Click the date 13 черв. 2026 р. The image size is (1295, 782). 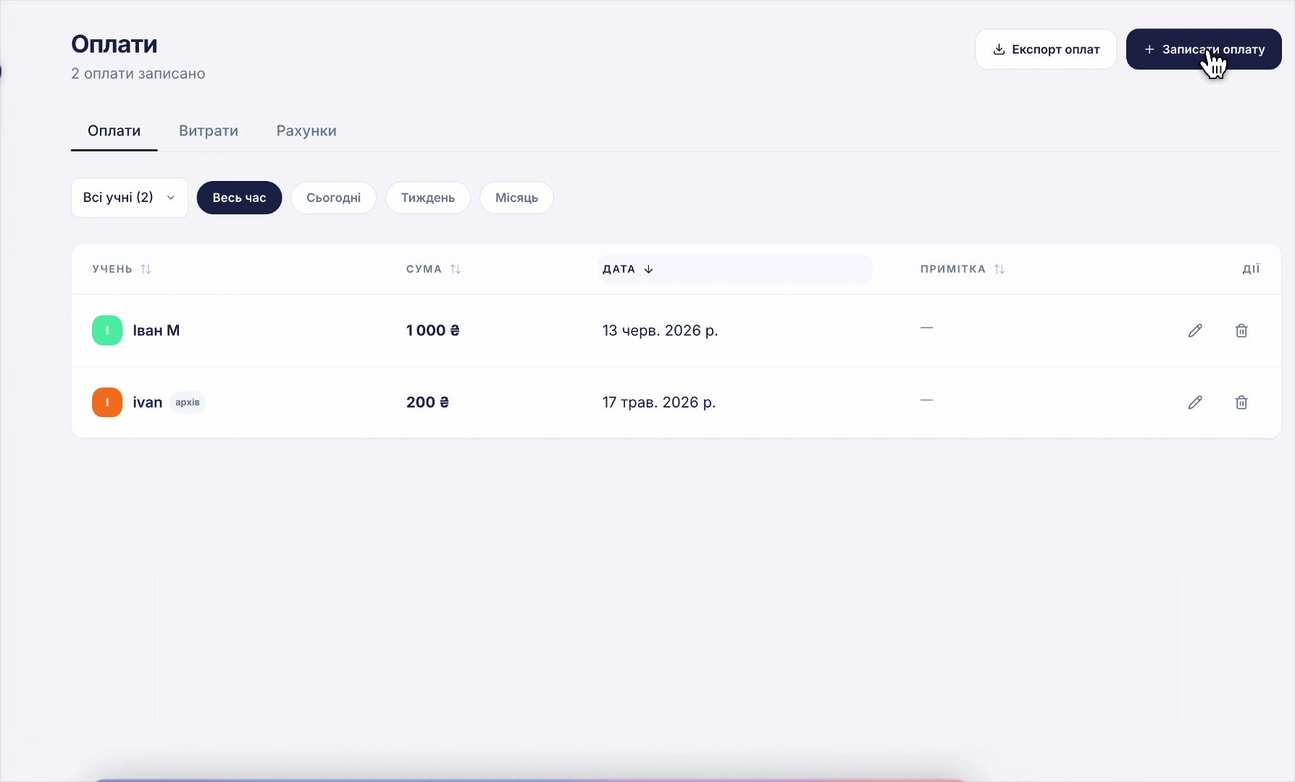(660, 330)
